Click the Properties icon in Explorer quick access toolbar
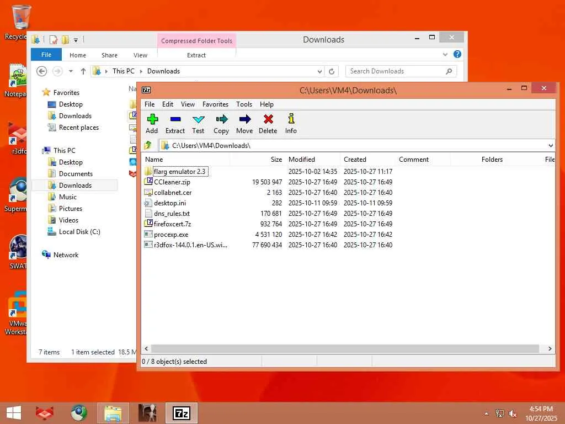The width and height of the screenshot is (565, 424). (54, 40)
